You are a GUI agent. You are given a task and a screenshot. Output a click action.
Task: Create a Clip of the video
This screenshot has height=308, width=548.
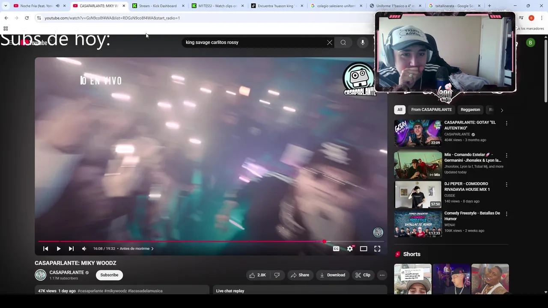363,275
